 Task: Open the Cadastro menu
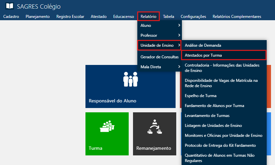coord(11,17)
